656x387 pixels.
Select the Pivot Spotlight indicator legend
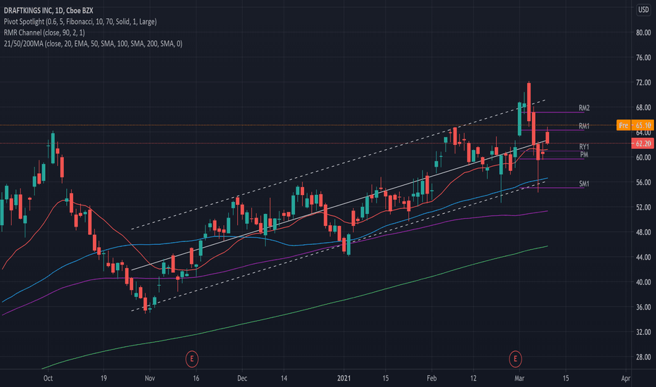tap(80, 21)
